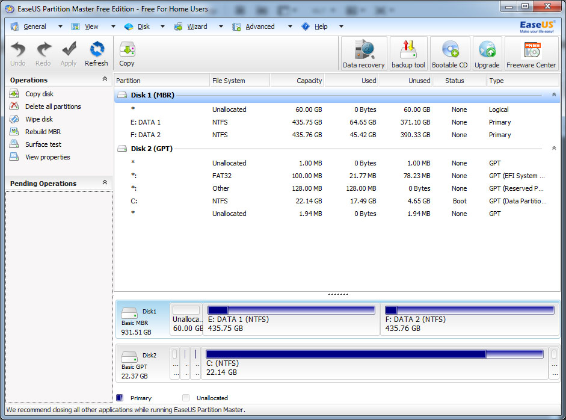Select the Disk2 drive icon in the disk map

tap(129, 357)
